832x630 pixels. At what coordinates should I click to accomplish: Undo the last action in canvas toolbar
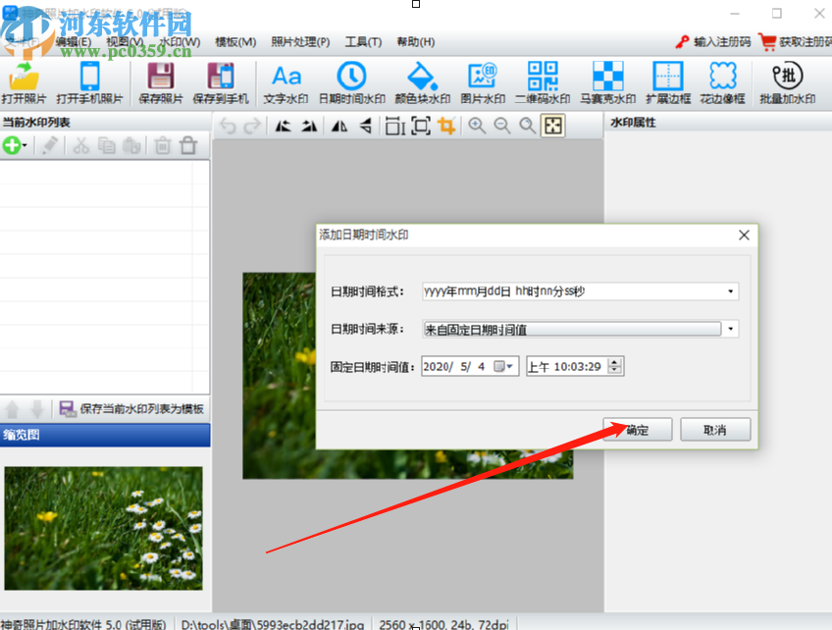[228, 126]
